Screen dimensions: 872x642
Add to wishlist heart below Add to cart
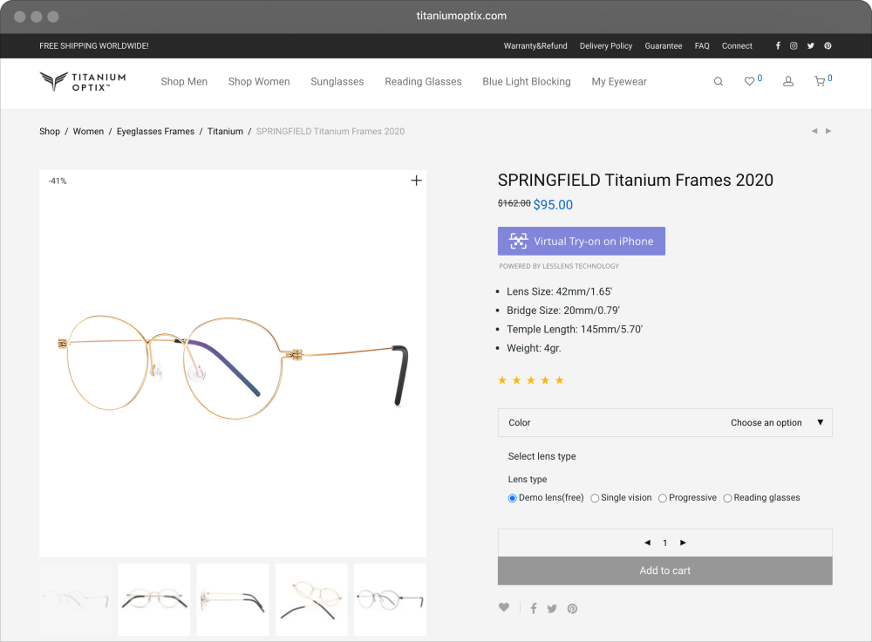point(504,607)
